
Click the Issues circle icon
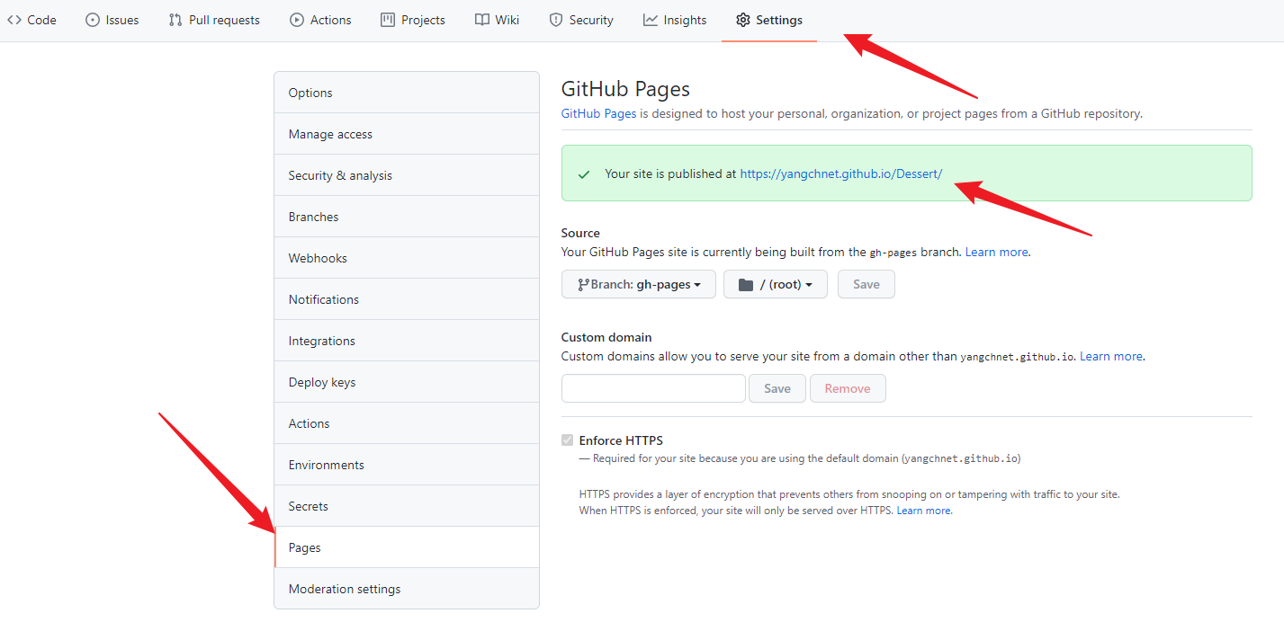(93, 20)
